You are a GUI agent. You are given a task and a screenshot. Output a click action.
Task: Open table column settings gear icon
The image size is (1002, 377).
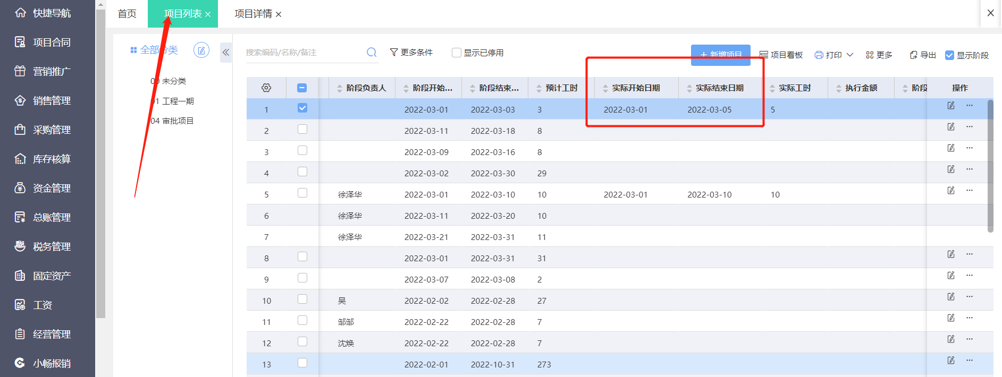(x=266, y=88)
